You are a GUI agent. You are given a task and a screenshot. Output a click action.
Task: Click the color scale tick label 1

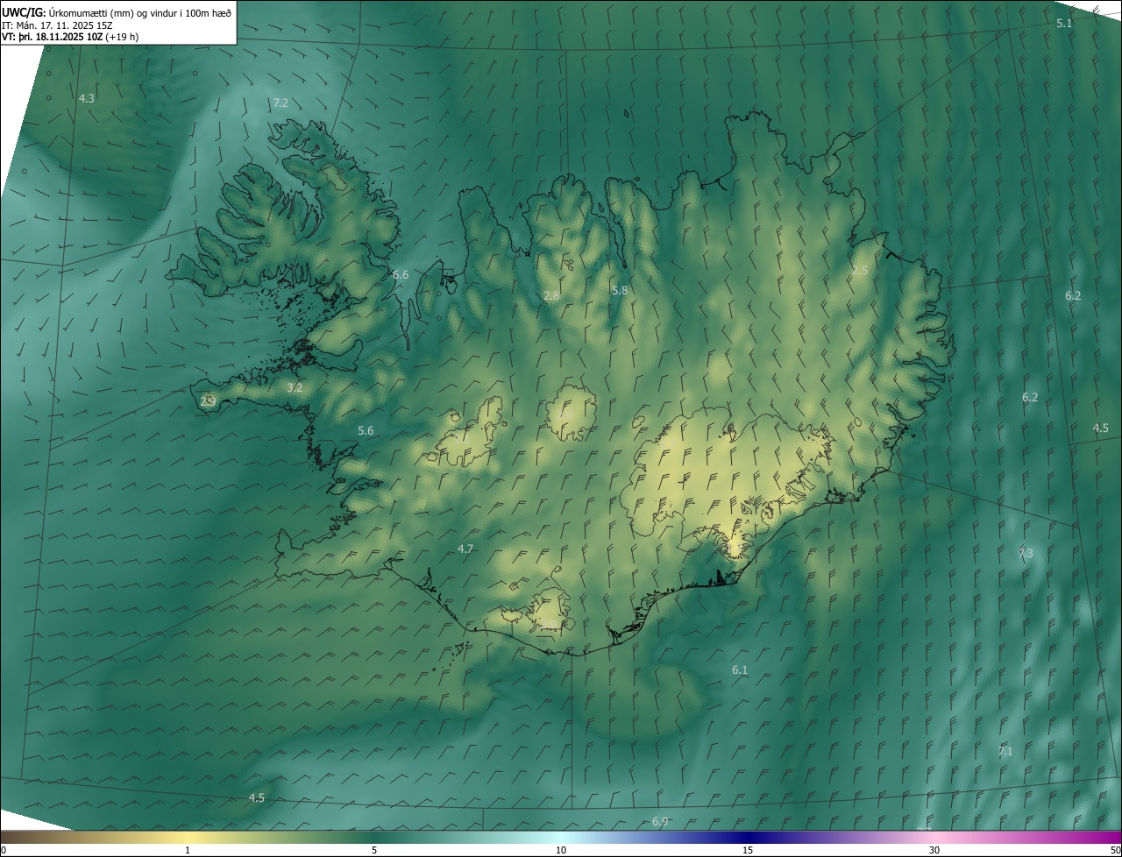click(x=188, y=851)
